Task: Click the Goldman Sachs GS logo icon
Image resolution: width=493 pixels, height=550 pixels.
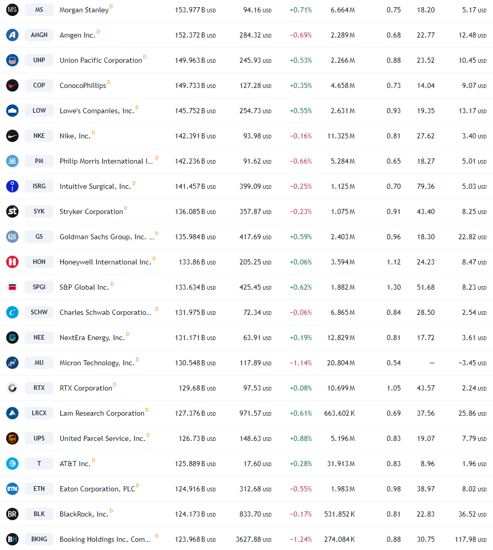Action: click(x=12, y=237)
